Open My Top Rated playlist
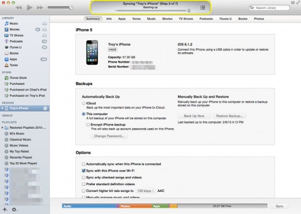 click(19, 151)
